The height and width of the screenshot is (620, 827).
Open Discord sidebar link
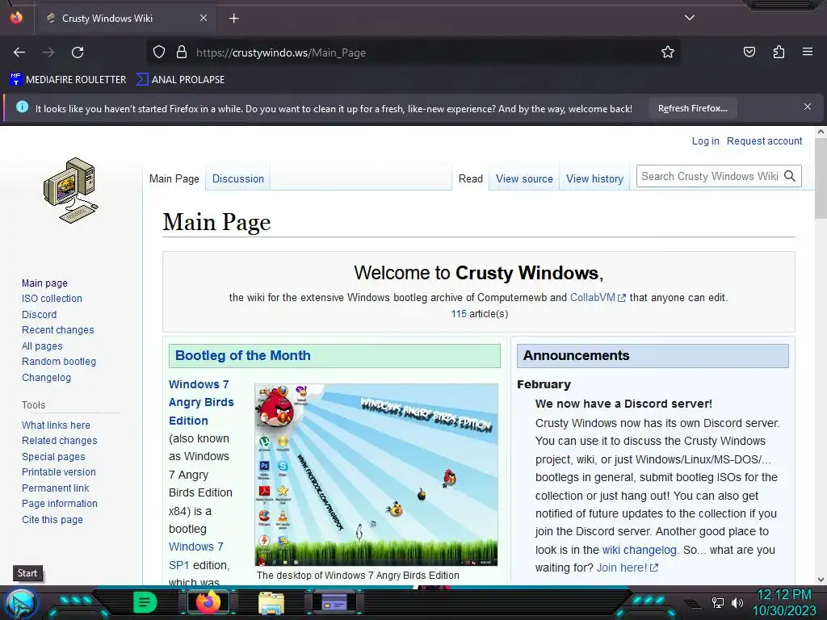pos(39,315)
